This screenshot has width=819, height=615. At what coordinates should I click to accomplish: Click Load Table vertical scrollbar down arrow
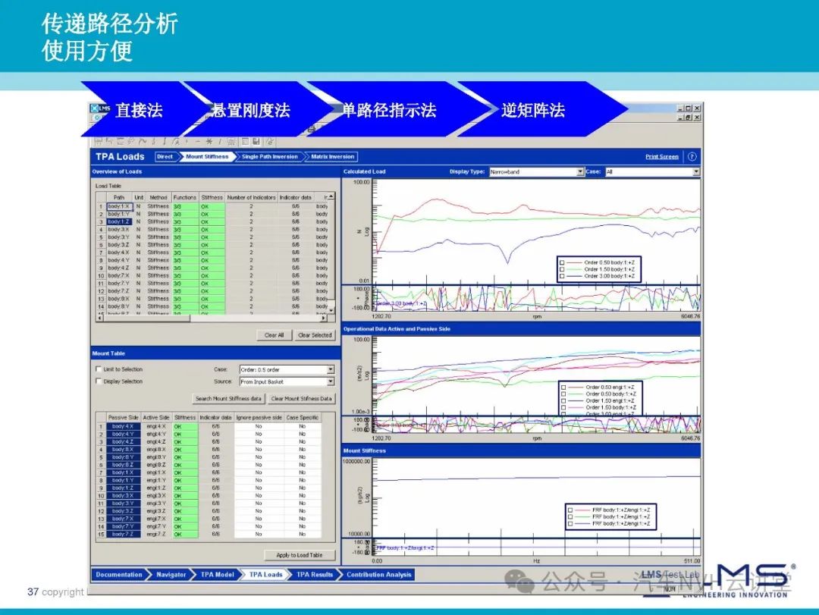[x=331, y=310]
